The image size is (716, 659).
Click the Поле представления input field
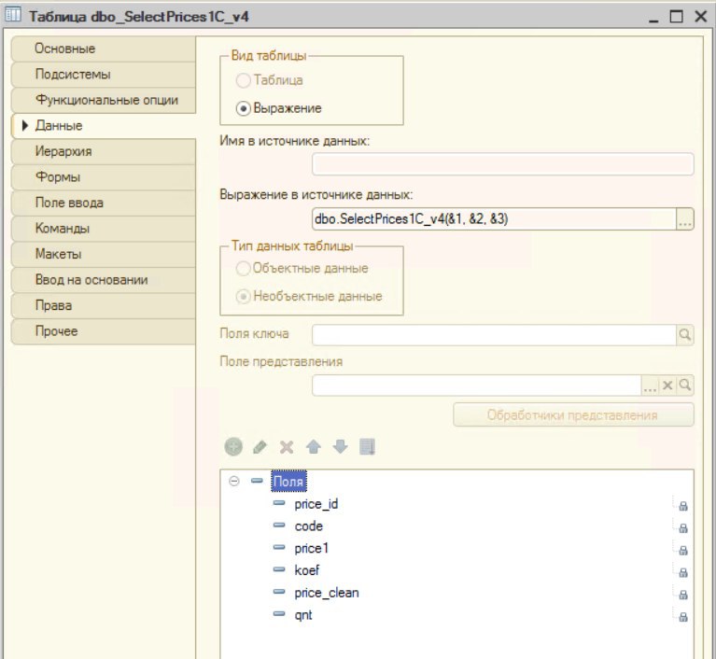[477, 385]
